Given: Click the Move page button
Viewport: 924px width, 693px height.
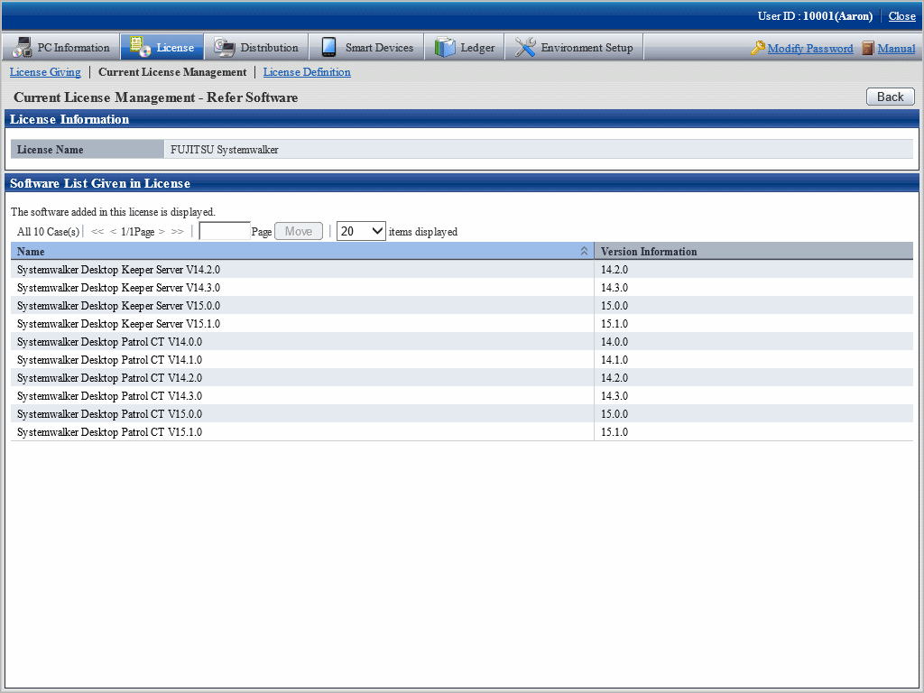Looking at the screenshot, I should point(299,231).
